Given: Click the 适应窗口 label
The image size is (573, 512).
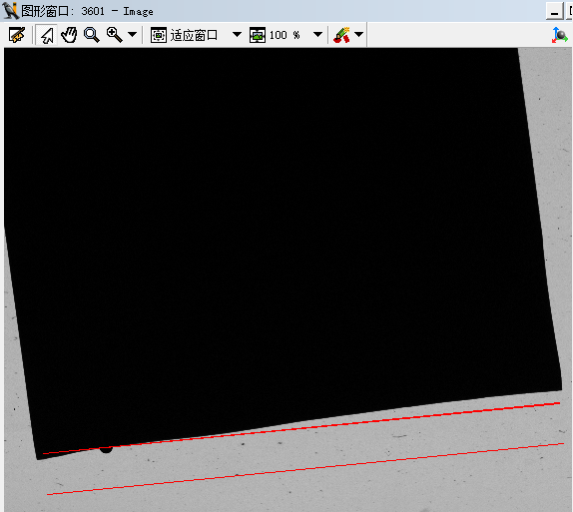Looking at the screenshot, I should 194,36.
